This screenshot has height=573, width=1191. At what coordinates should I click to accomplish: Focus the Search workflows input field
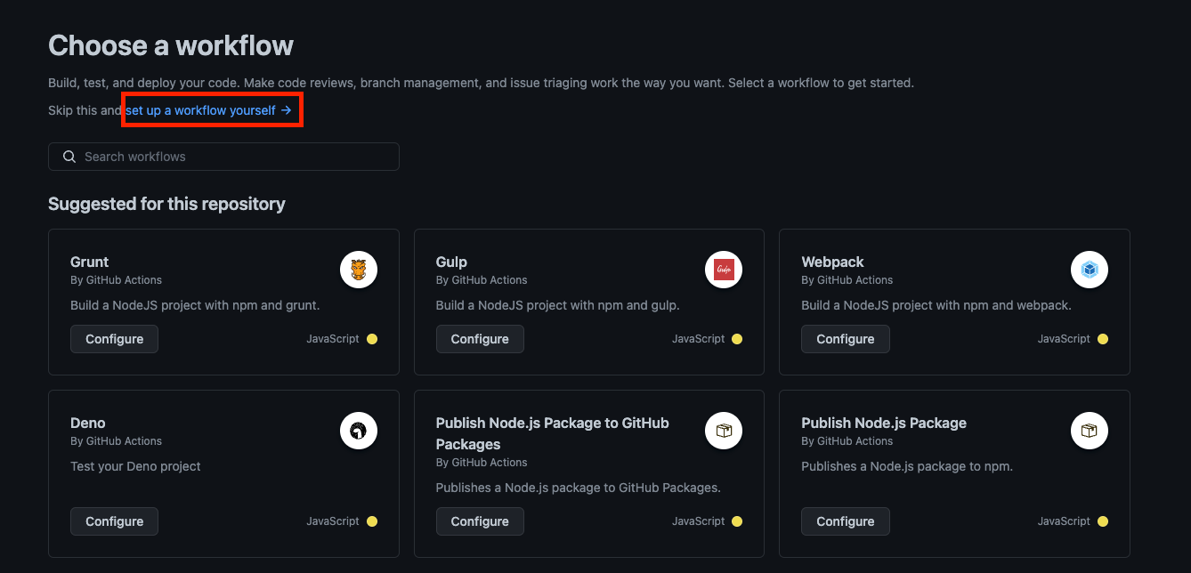click(x=223, y=157)
